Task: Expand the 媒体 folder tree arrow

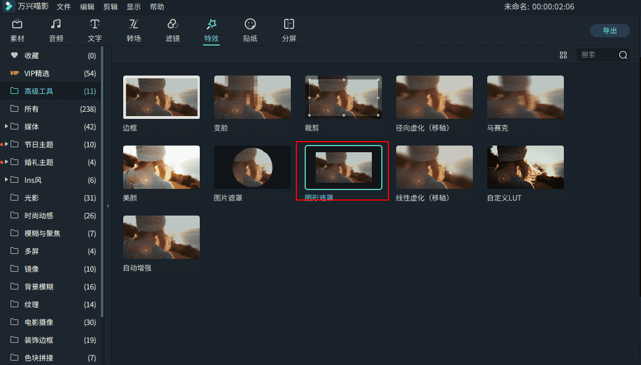Action: pyautogui.click(x=7, y=127)
